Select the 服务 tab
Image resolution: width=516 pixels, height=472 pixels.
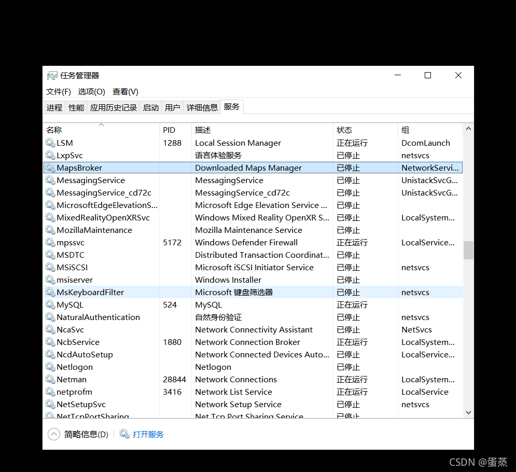point(232,107)
